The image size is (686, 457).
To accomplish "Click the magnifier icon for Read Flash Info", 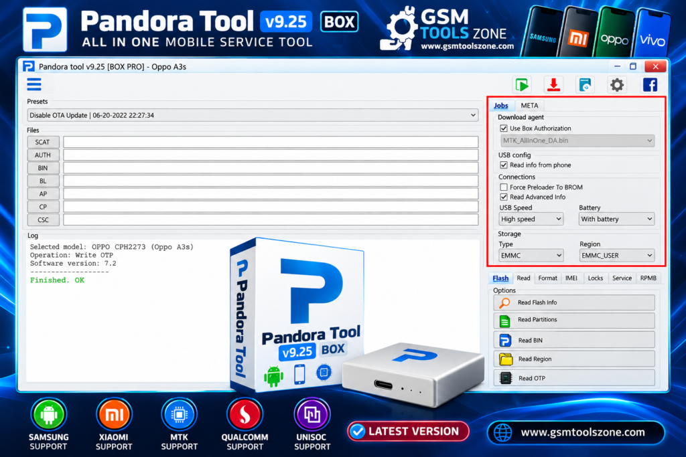I will (x=505, y=302).
